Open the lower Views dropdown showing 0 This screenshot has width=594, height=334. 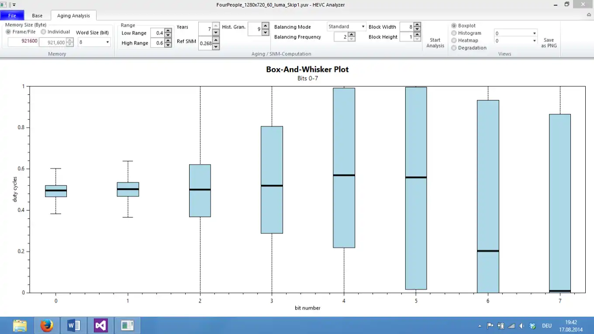point(515,41)
